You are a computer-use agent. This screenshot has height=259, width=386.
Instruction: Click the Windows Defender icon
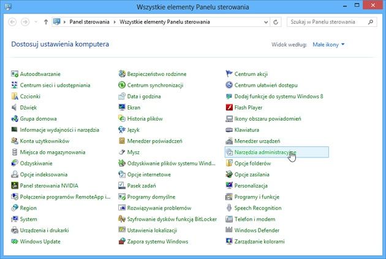(x=229, y=230)
